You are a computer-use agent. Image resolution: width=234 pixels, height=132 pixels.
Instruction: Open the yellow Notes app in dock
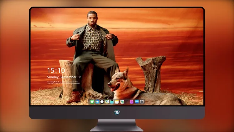coord(117,102)
